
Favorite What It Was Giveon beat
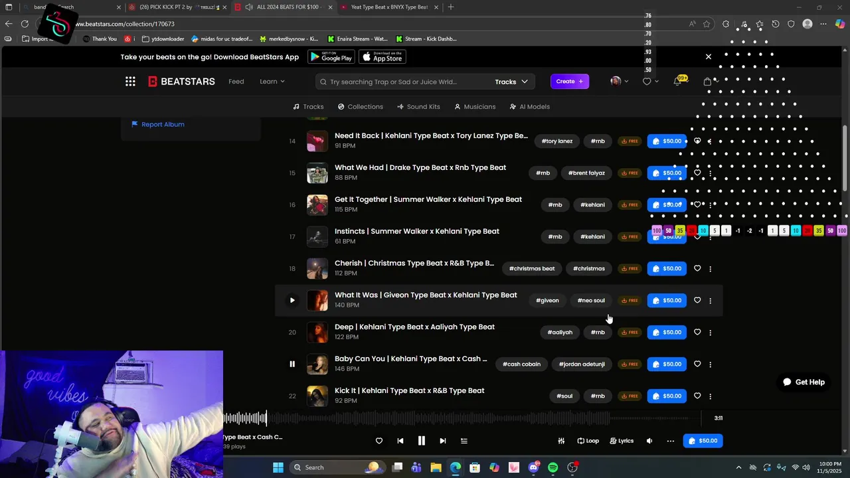pos(697,300)
